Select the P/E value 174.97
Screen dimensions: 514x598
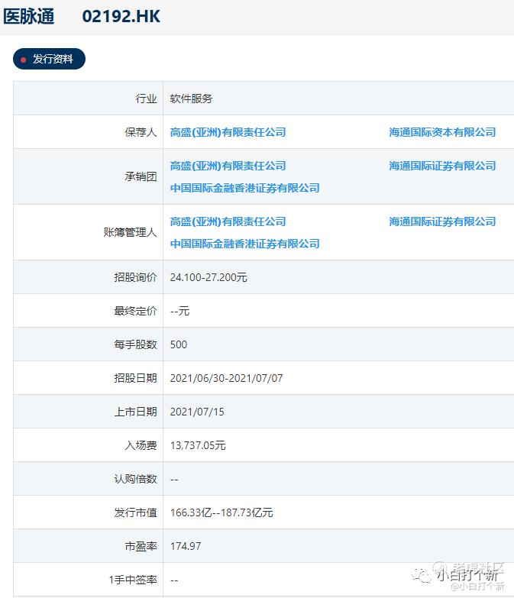pyautogui.click(x=186, y=546)
